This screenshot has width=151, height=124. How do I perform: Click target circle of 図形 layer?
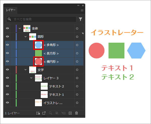[77, 37]
